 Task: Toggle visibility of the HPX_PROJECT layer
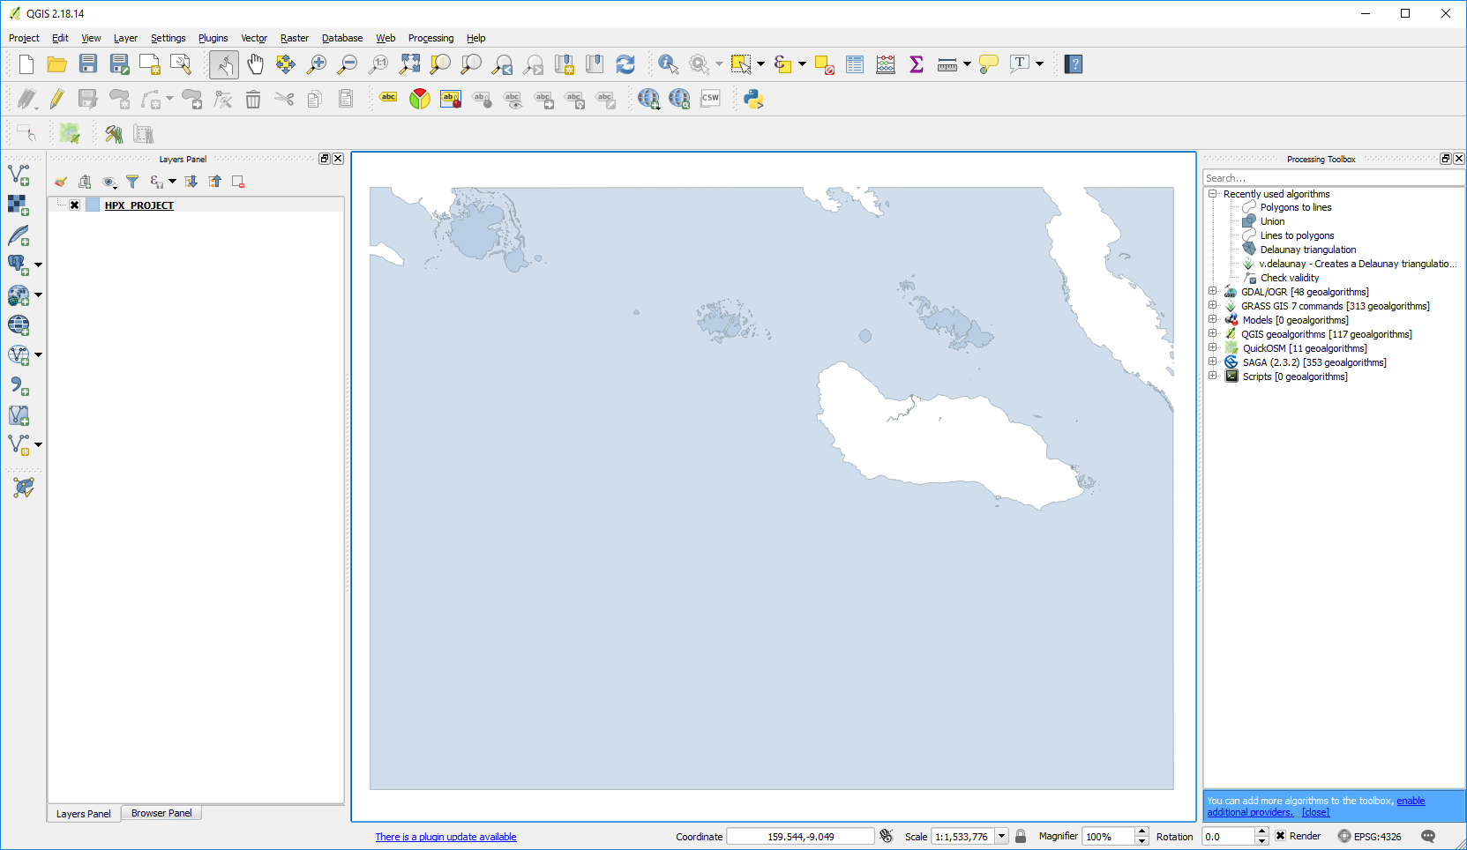point(75,205)
